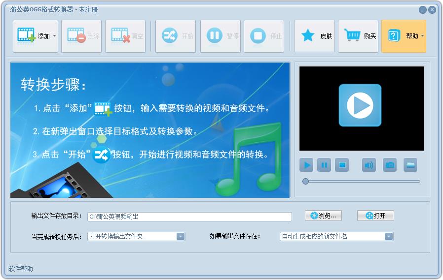Click the output directory path field
Screen dimensions: 443x280
[x=189, y=217]
